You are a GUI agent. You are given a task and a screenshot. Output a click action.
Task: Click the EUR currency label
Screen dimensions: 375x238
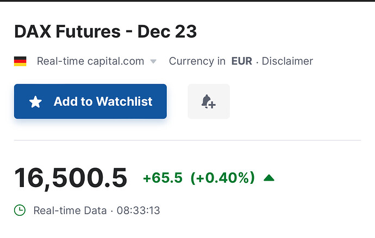(242, 61)
